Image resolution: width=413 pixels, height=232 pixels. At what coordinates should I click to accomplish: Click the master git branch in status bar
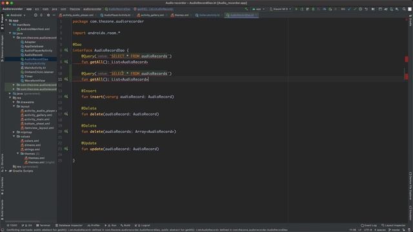point(394,230)
